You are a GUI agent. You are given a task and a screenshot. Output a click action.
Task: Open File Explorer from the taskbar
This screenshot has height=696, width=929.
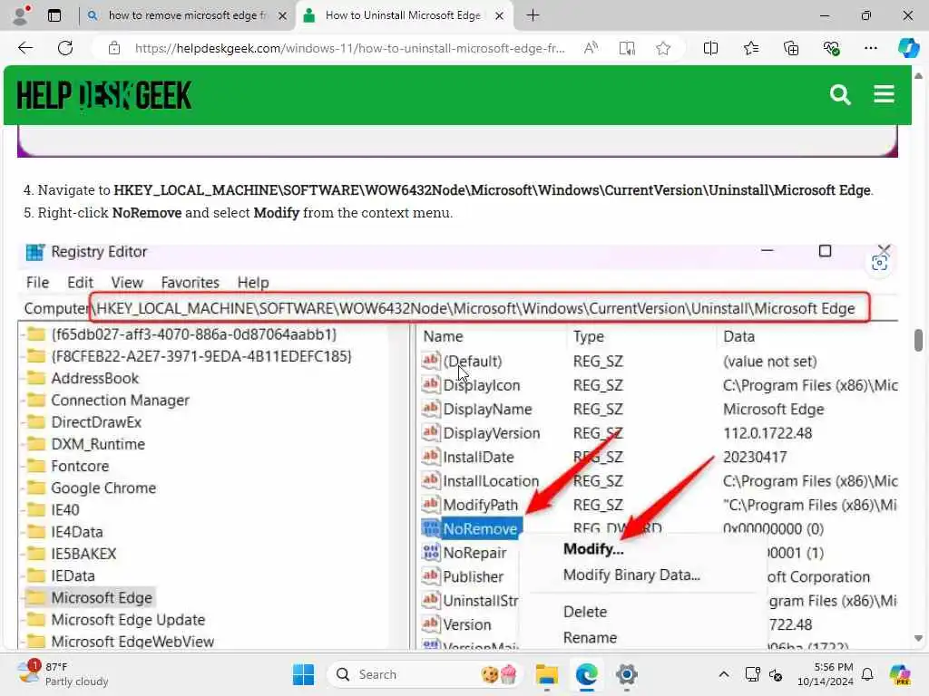coord(546,674)
